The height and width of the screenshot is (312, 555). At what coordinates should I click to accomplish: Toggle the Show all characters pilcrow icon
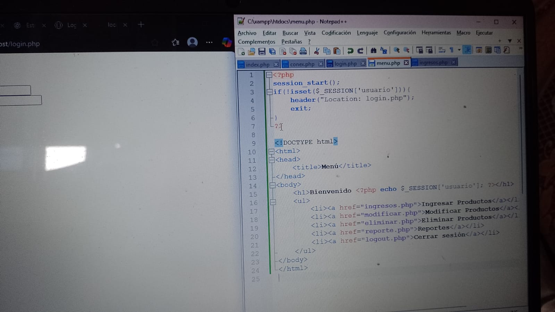click(x=452, y=50)
